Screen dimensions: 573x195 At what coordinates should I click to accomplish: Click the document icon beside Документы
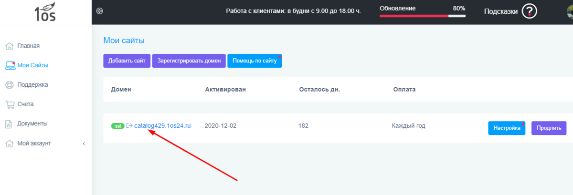pyautogui.click(x=9, y=123)
